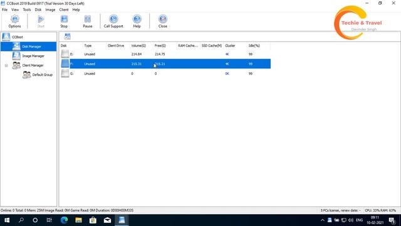The image size is (401, 226).
Task: Open Microsoft Store from taskbar
Action: (x=93, y=220)
